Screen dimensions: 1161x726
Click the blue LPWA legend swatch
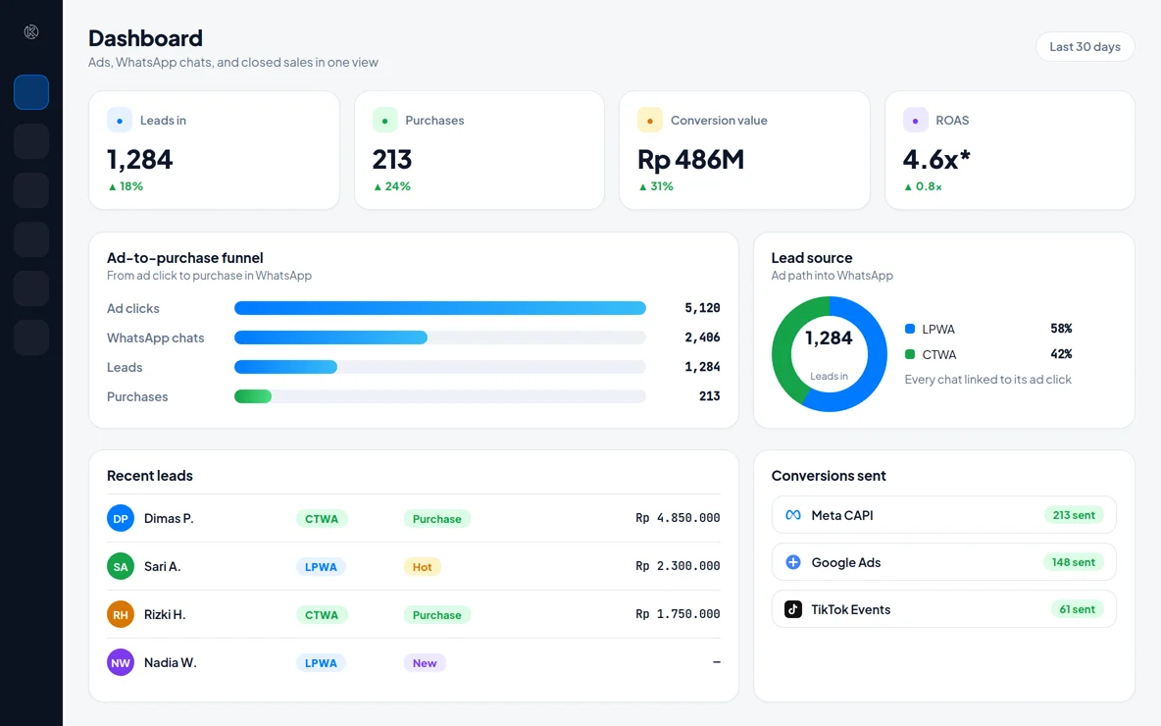point(910,329)
